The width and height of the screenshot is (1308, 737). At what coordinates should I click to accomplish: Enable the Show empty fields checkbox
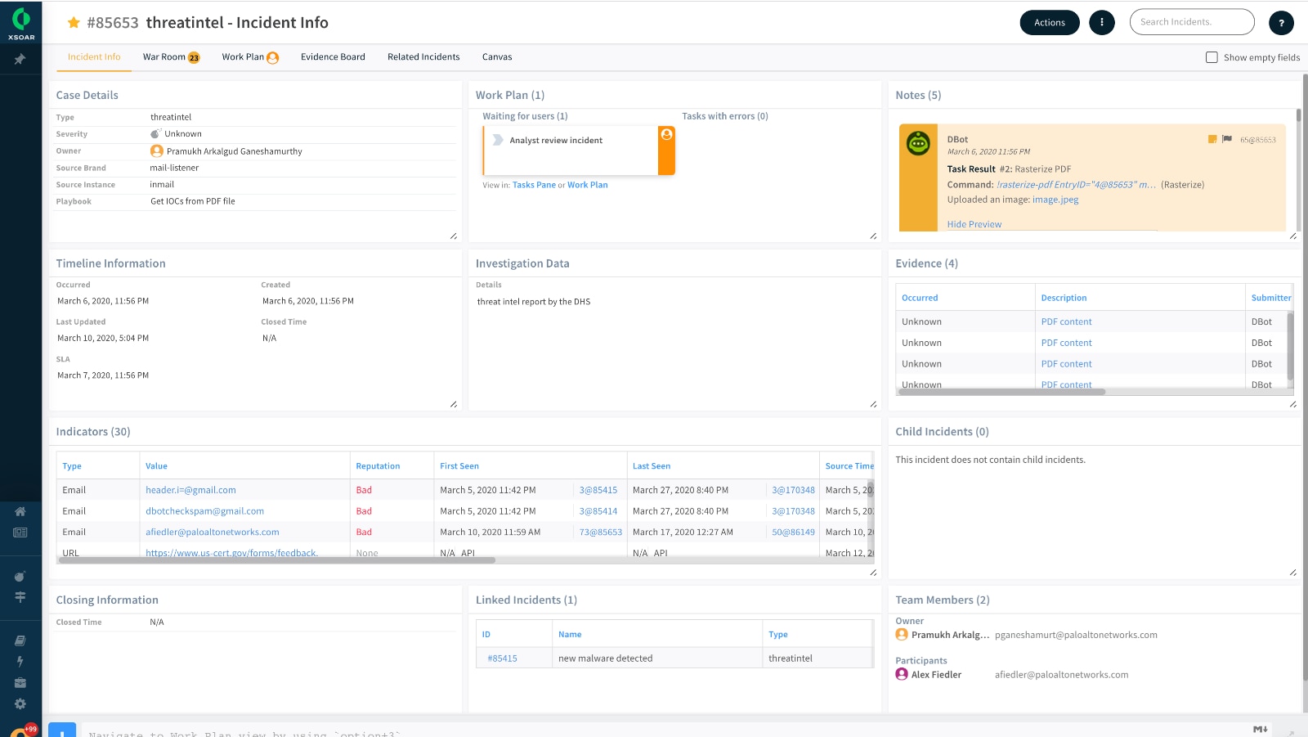coord(1212,57)
